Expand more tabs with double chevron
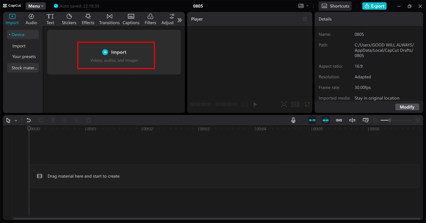 click(179, 20)
